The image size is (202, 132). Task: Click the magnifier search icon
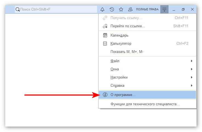[18, 9]
